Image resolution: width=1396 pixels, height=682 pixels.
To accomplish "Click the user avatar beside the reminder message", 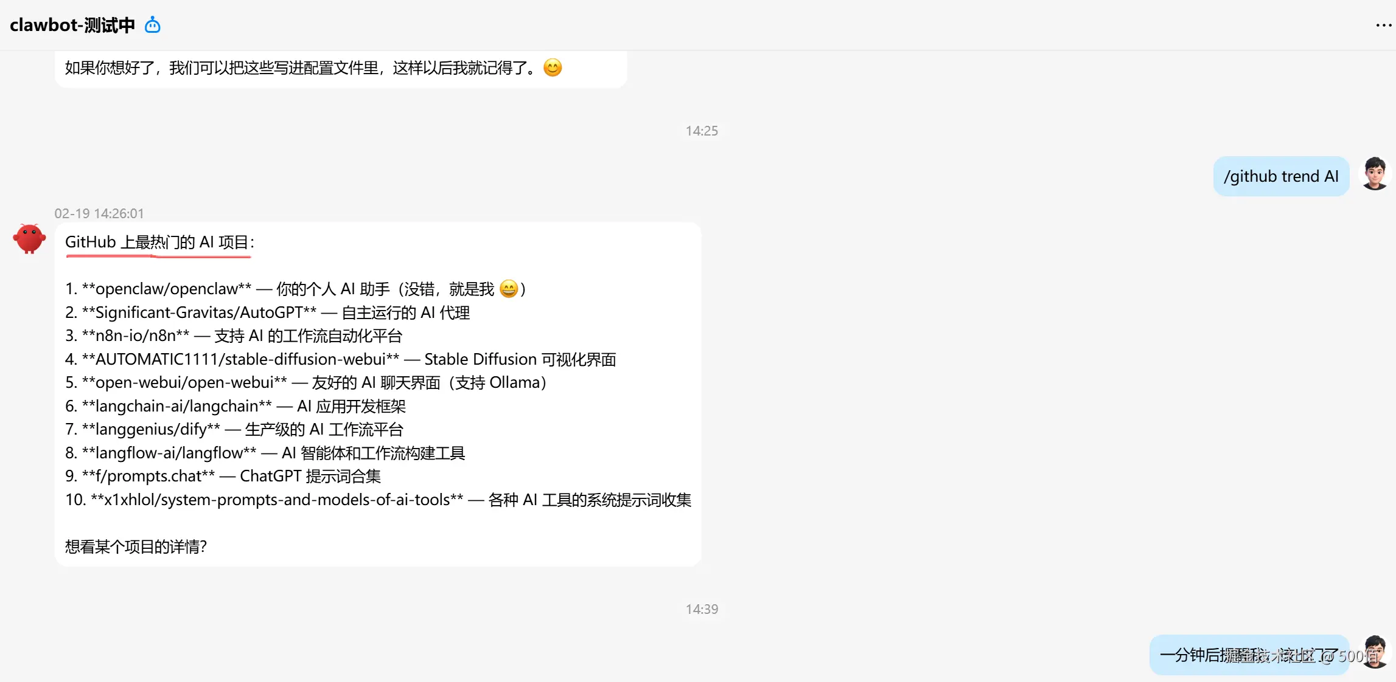I will coord(1374,652).
